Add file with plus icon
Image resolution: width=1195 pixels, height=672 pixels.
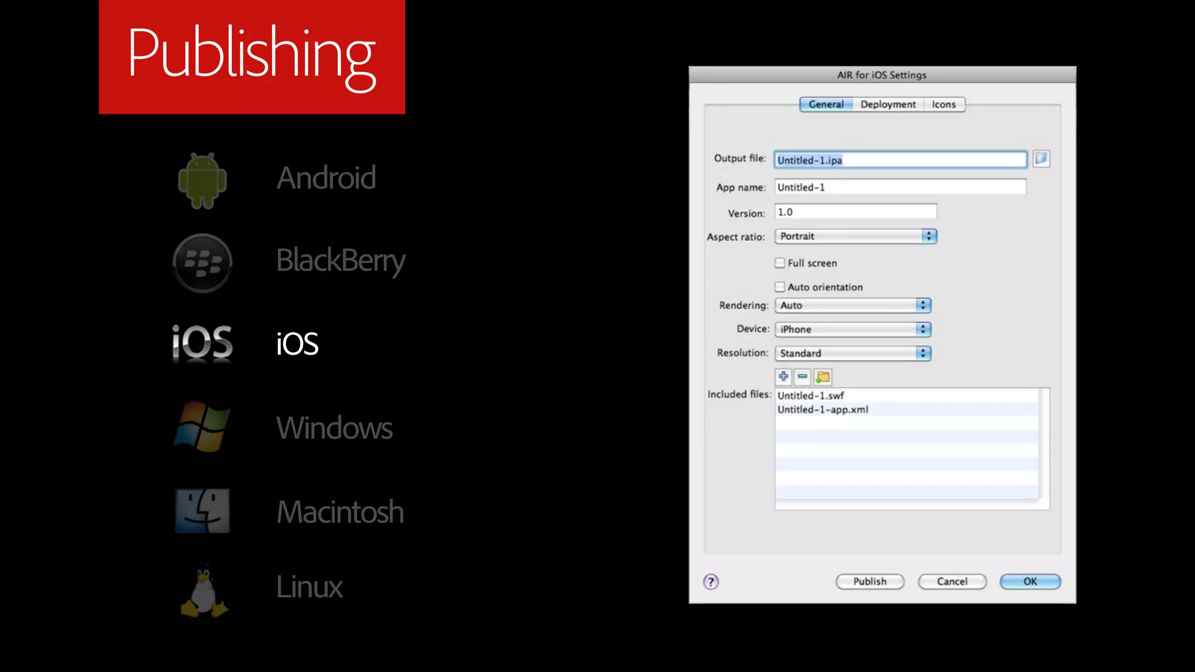coord(784,377)
